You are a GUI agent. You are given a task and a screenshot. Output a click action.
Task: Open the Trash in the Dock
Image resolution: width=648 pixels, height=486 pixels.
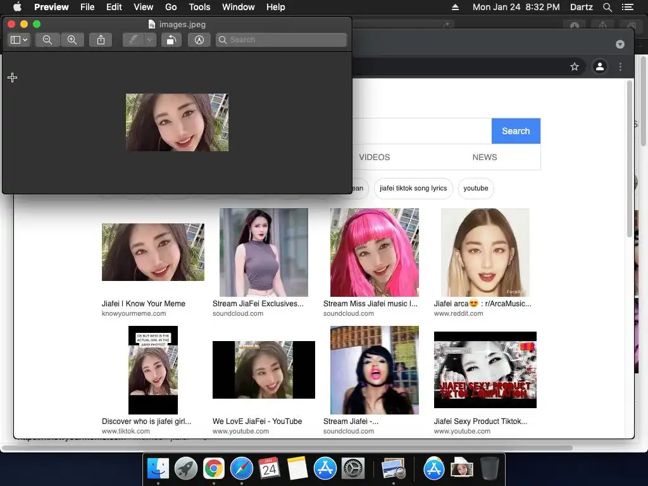490,469
